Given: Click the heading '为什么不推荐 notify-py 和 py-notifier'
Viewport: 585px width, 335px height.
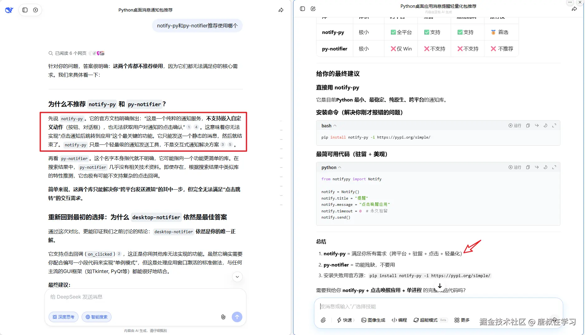Looking at the screenshot, I should tap(107, 104).
